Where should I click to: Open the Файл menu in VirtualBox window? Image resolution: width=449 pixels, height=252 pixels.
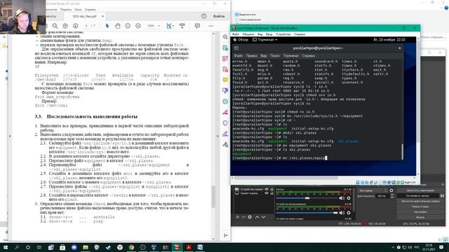(x=236, y=34)
